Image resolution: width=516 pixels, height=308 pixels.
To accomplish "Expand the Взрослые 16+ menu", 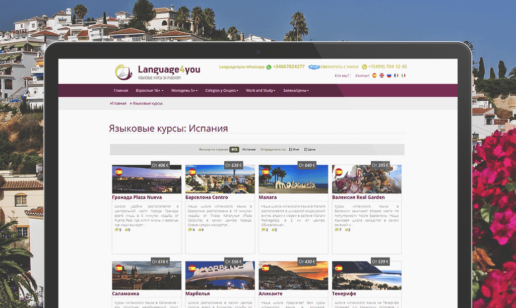I will coord(149,91).
